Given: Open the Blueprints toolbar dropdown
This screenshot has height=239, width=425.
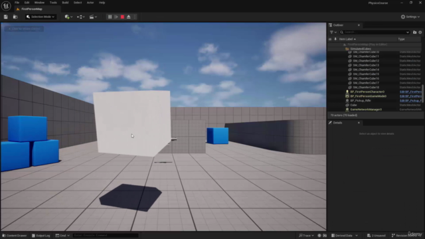Looking at the screenshot, I should click(x=81, y=17).
